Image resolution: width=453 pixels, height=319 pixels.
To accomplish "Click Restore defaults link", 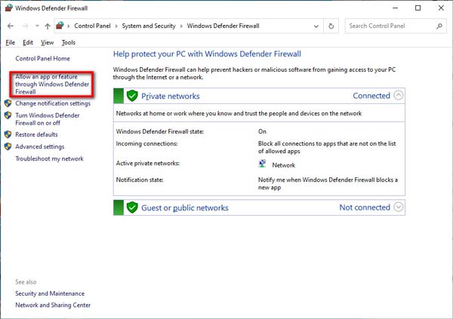I will pyautogui.click(x=36, y=134).
